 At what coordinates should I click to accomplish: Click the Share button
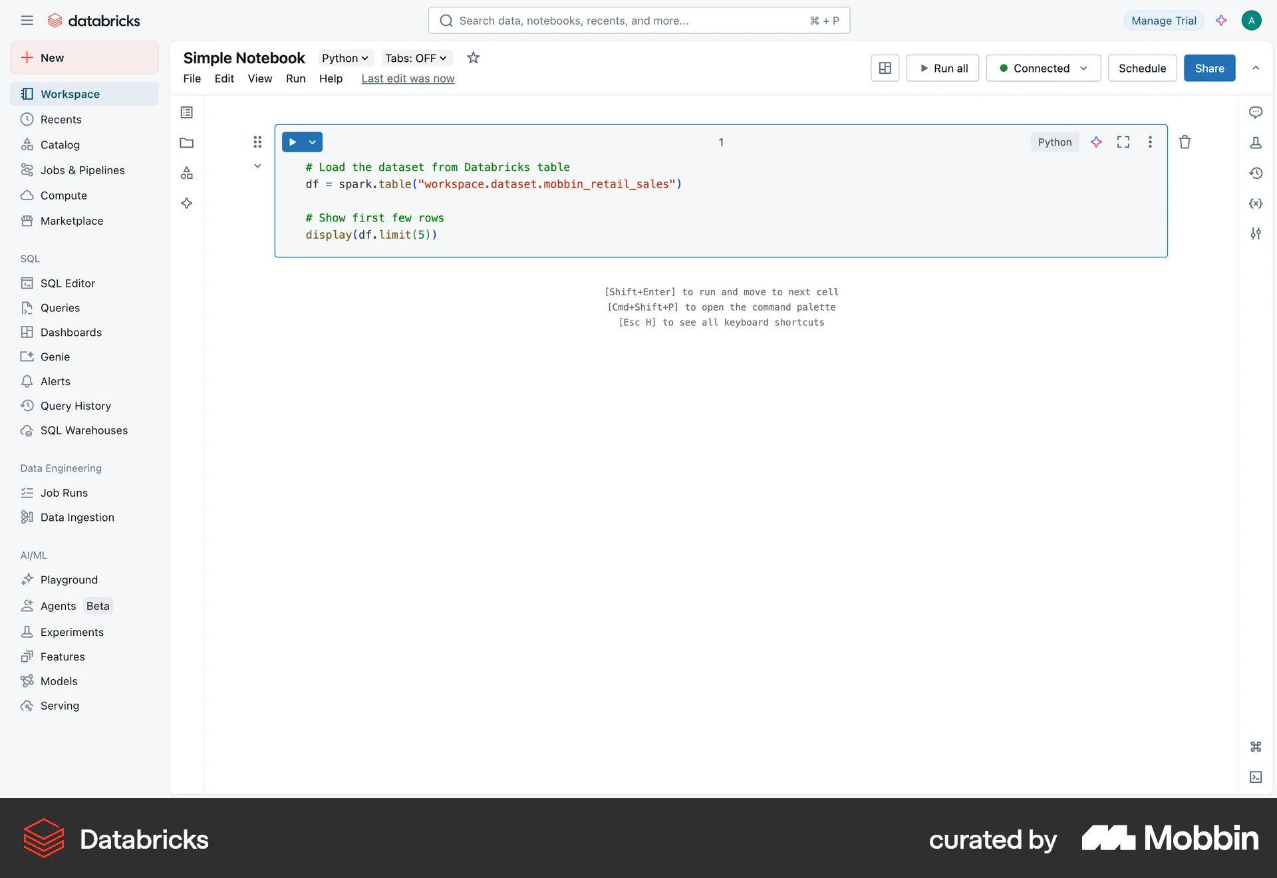[1209, 68]
